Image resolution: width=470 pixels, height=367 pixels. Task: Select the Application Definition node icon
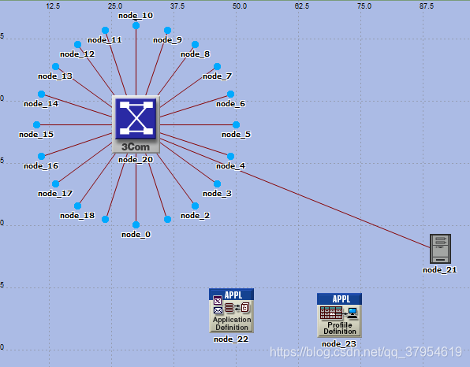(x=231, y=310)
